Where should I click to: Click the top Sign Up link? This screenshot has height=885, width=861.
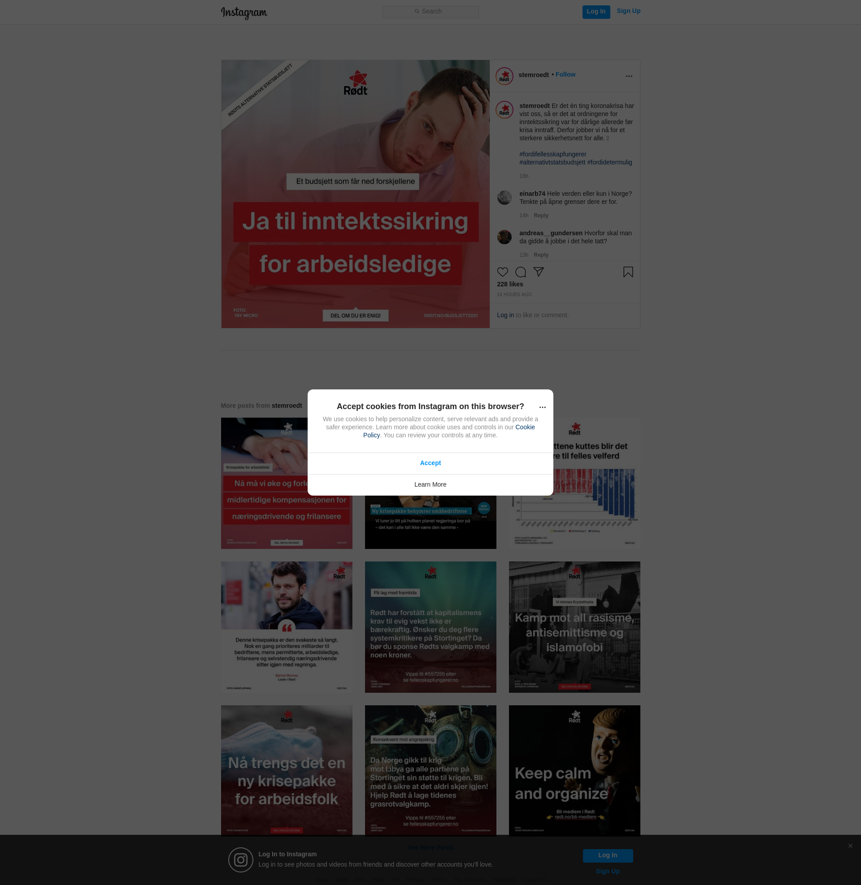[x=628, y=11]
